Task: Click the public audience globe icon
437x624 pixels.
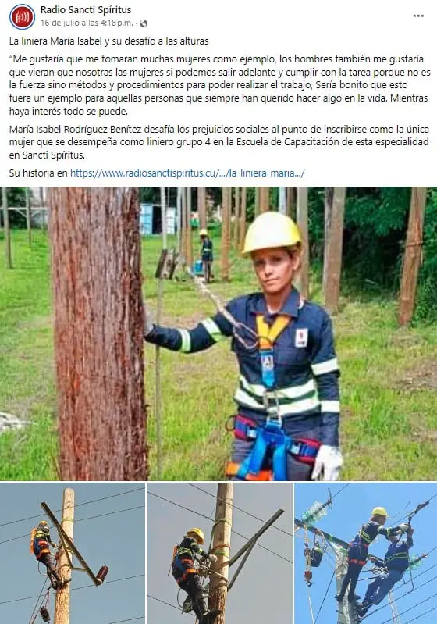Action: [x=144, y=23]
